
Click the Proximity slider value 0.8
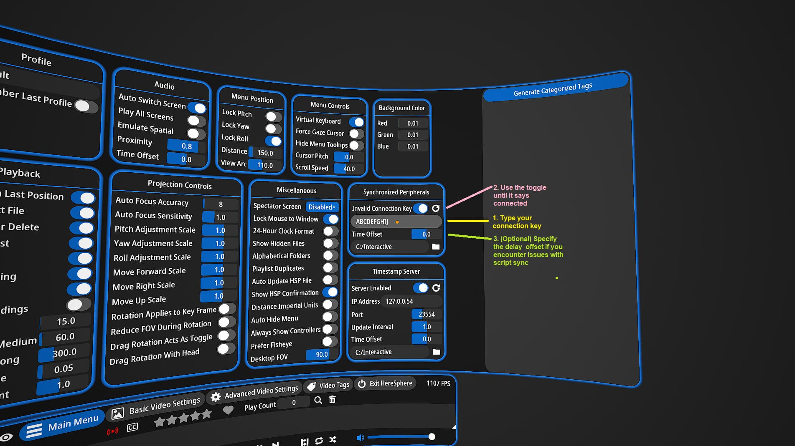(x=186, y=146)
